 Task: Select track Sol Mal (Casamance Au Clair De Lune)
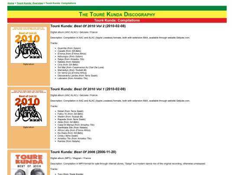coord(81,67)
